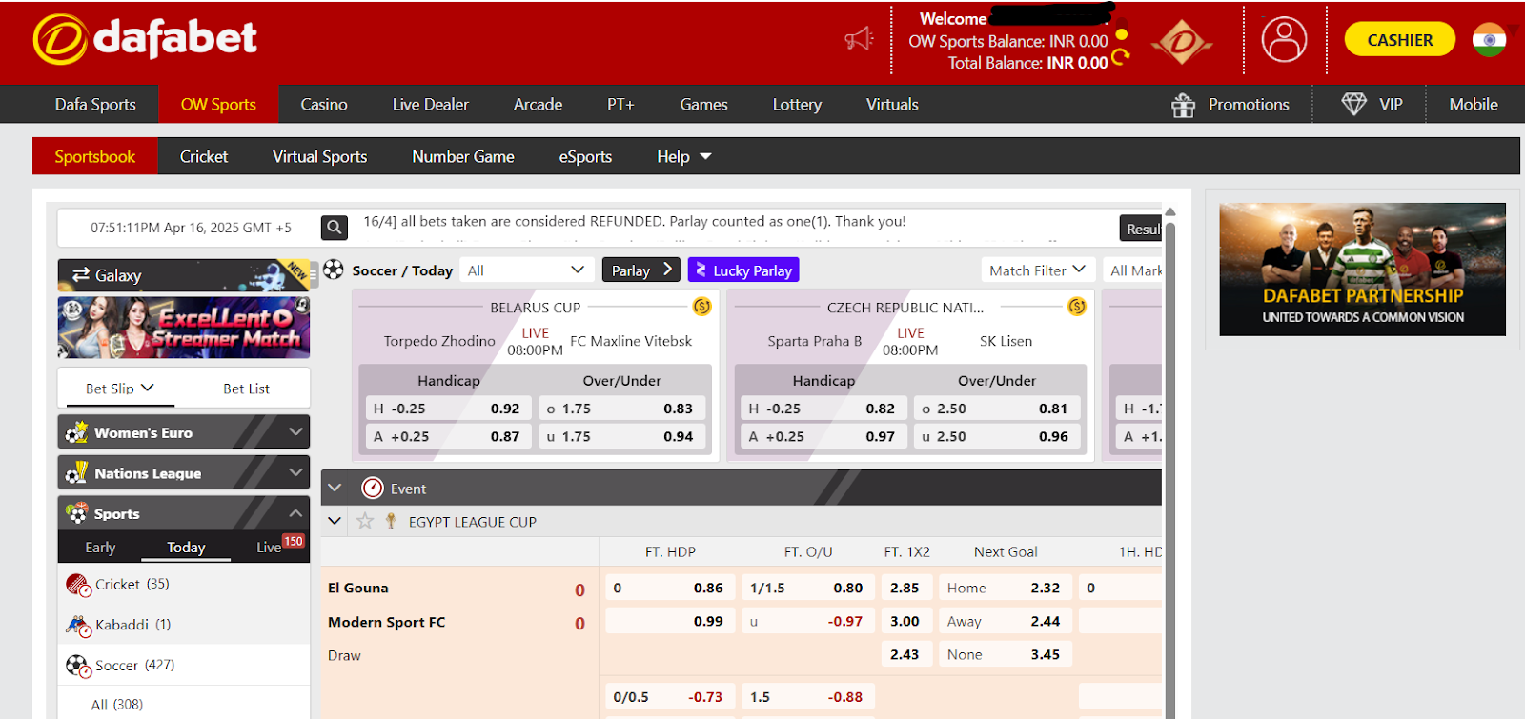Switch to the Early matches tab

pos(100,547)
